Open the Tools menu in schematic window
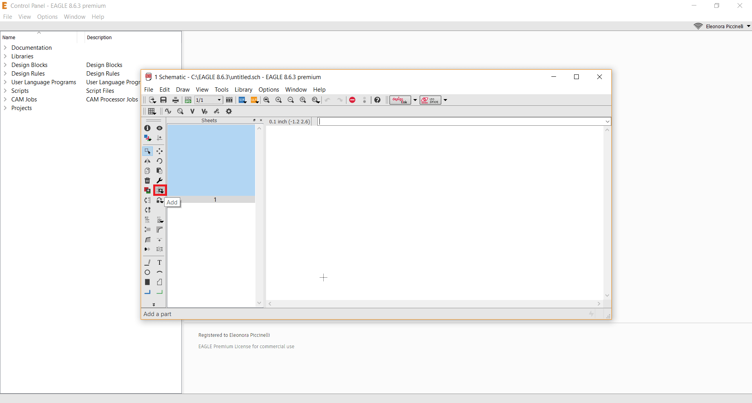The image size is (752, 403). [x=221, y=90]
